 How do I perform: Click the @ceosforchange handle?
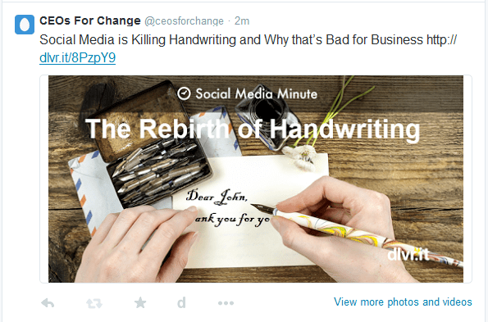pos(184,21)
